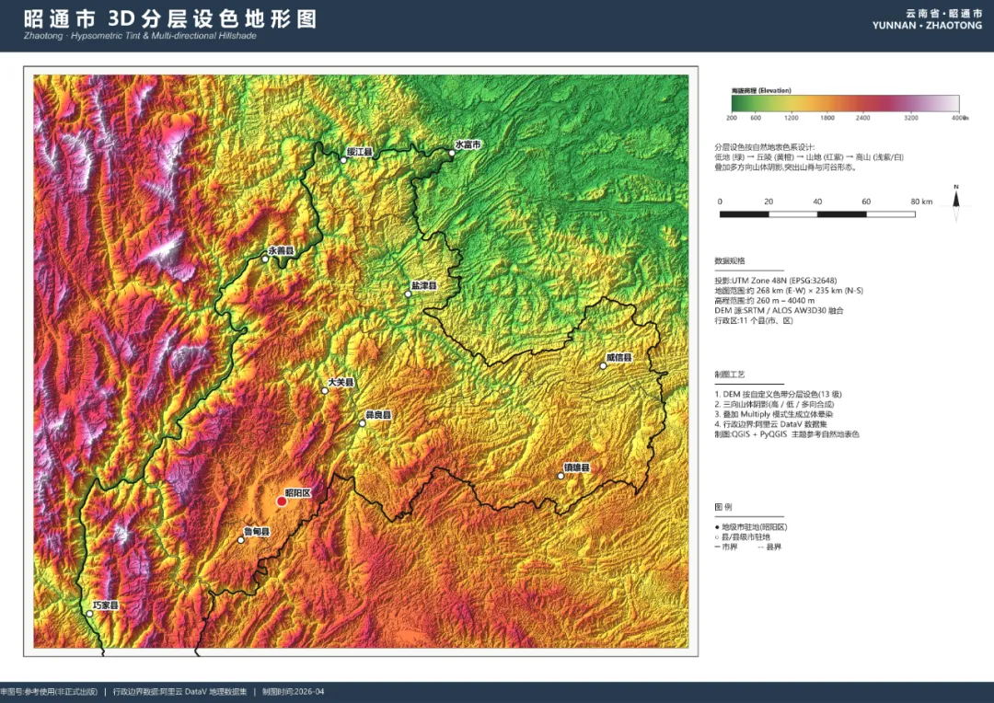This screenshot has width=994, height=703.
Task: Click the white circle marker for 绥江县
Action: click(343, 160)
